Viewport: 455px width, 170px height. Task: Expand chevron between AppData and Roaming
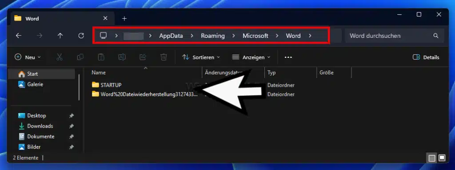(x=192, y=36)
